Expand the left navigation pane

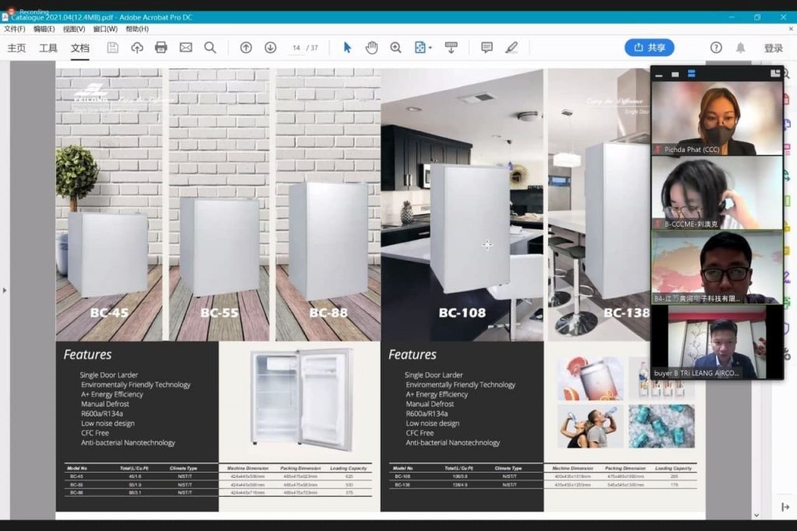(x=5, y=290)
